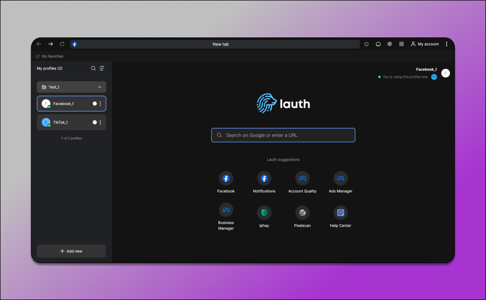Toggle the bookmark star in the address bar
The image size is (486, 300).
(x=366, y=44)
